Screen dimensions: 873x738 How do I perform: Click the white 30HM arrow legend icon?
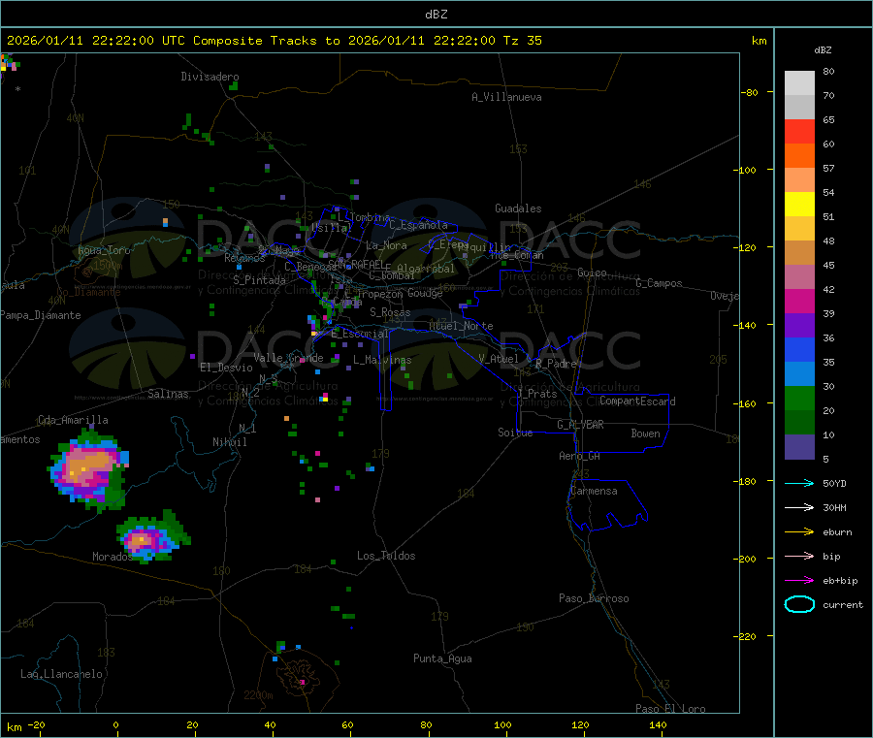pyautogui.click(x=799, y=507)
